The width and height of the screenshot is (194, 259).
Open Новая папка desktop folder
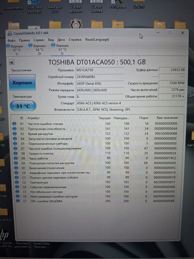tap(14, 5)
